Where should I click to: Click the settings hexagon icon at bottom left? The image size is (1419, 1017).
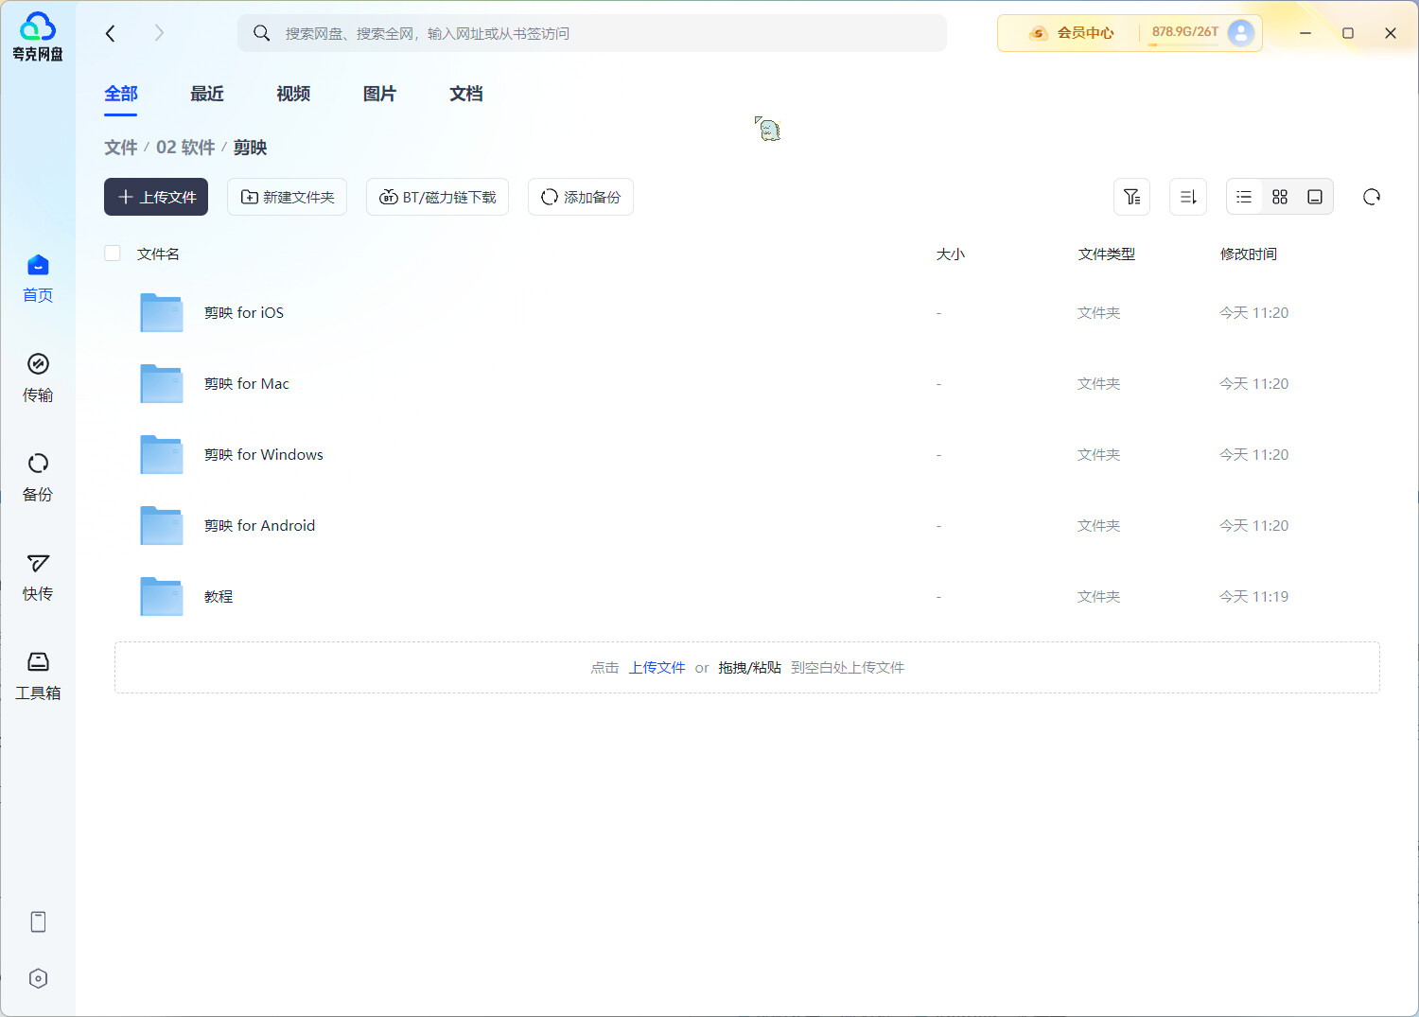[x=38, y=978]
